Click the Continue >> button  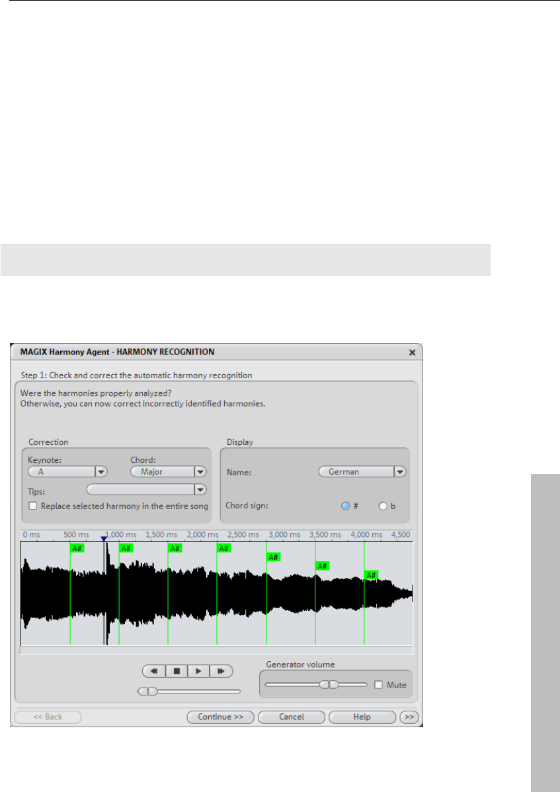pyautogui.click(x=221, y=717)
